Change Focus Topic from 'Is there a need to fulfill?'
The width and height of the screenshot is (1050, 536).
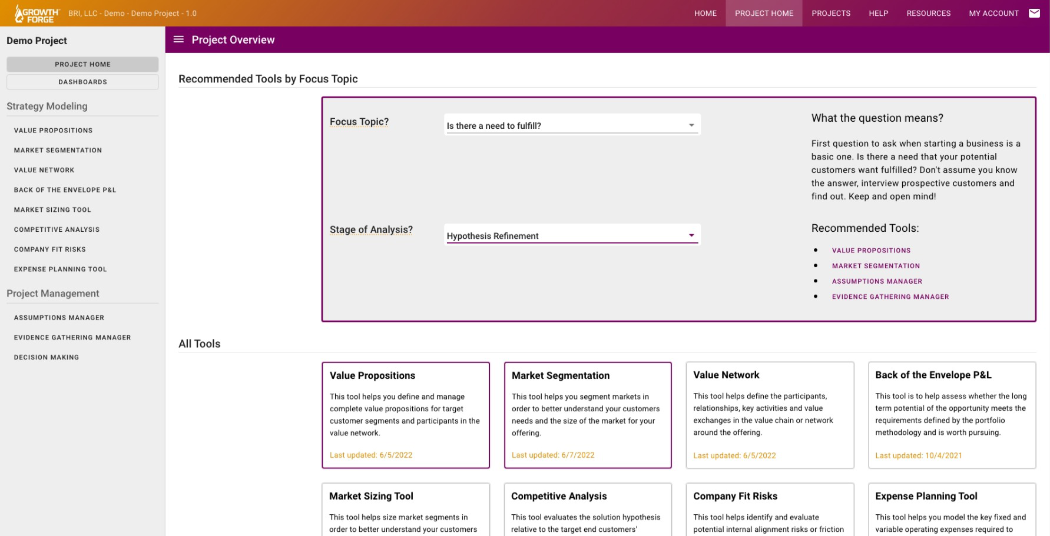pos(571,125)
